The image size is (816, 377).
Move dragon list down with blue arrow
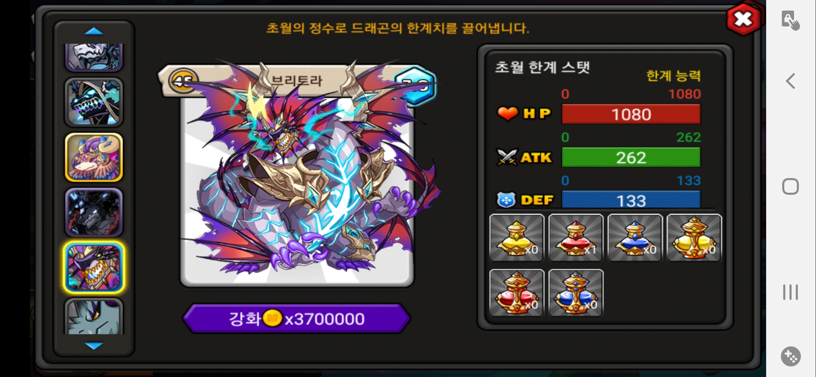tap(94, 346)
